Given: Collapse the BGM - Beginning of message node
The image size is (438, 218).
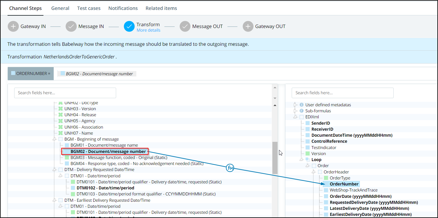Looking at the screenshot, I should 55,139.
